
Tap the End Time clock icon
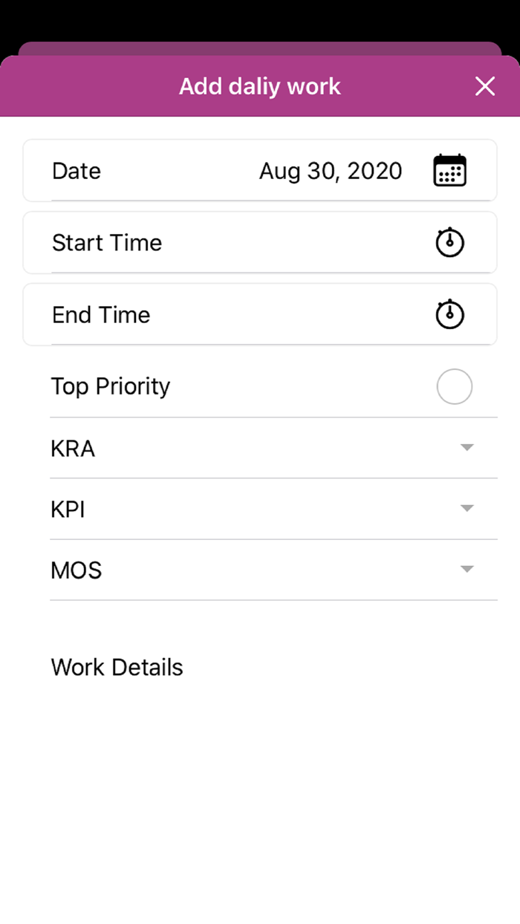click(x=449, y=314)
